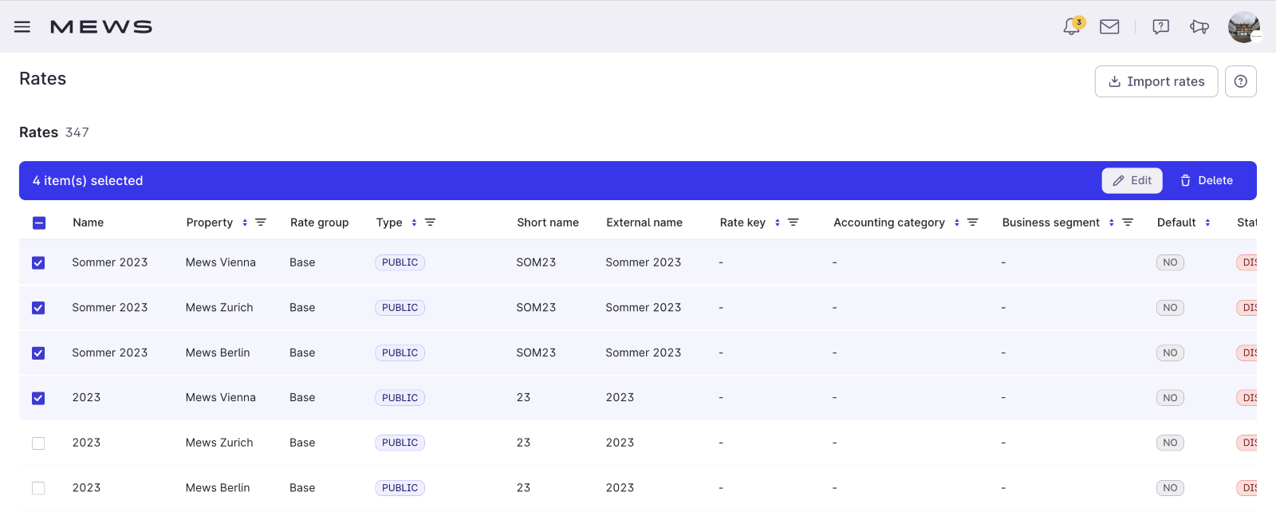This screenshot has height=512, width=1276.
Task: Click the MEWS logo
Action: coord(101,27)
